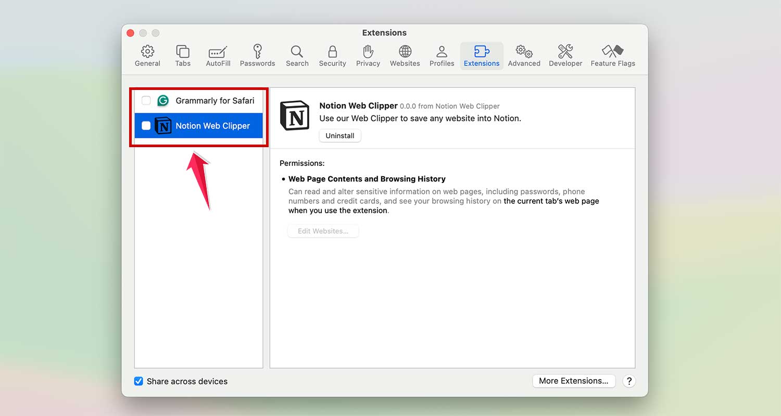The height and width of the screenshot is (416, 781).
Task: Open the Search preferences pane
Action: tap(297, 55)
